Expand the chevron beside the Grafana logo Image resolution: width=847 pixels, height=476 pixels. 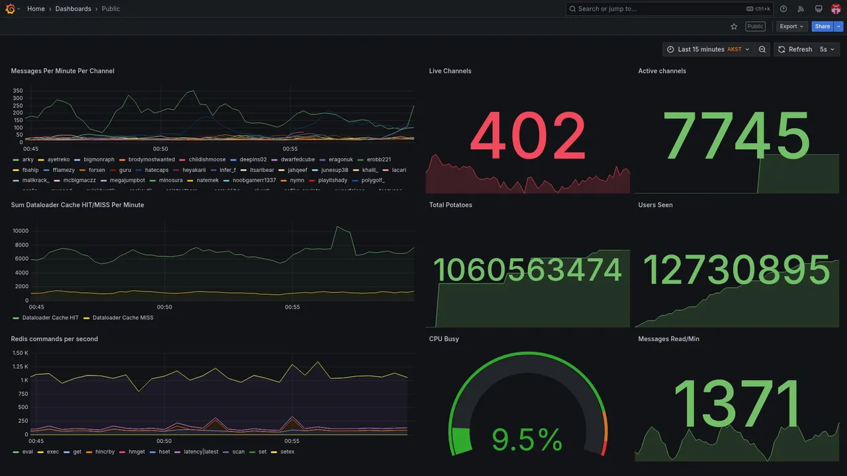(x=19, y=9)
